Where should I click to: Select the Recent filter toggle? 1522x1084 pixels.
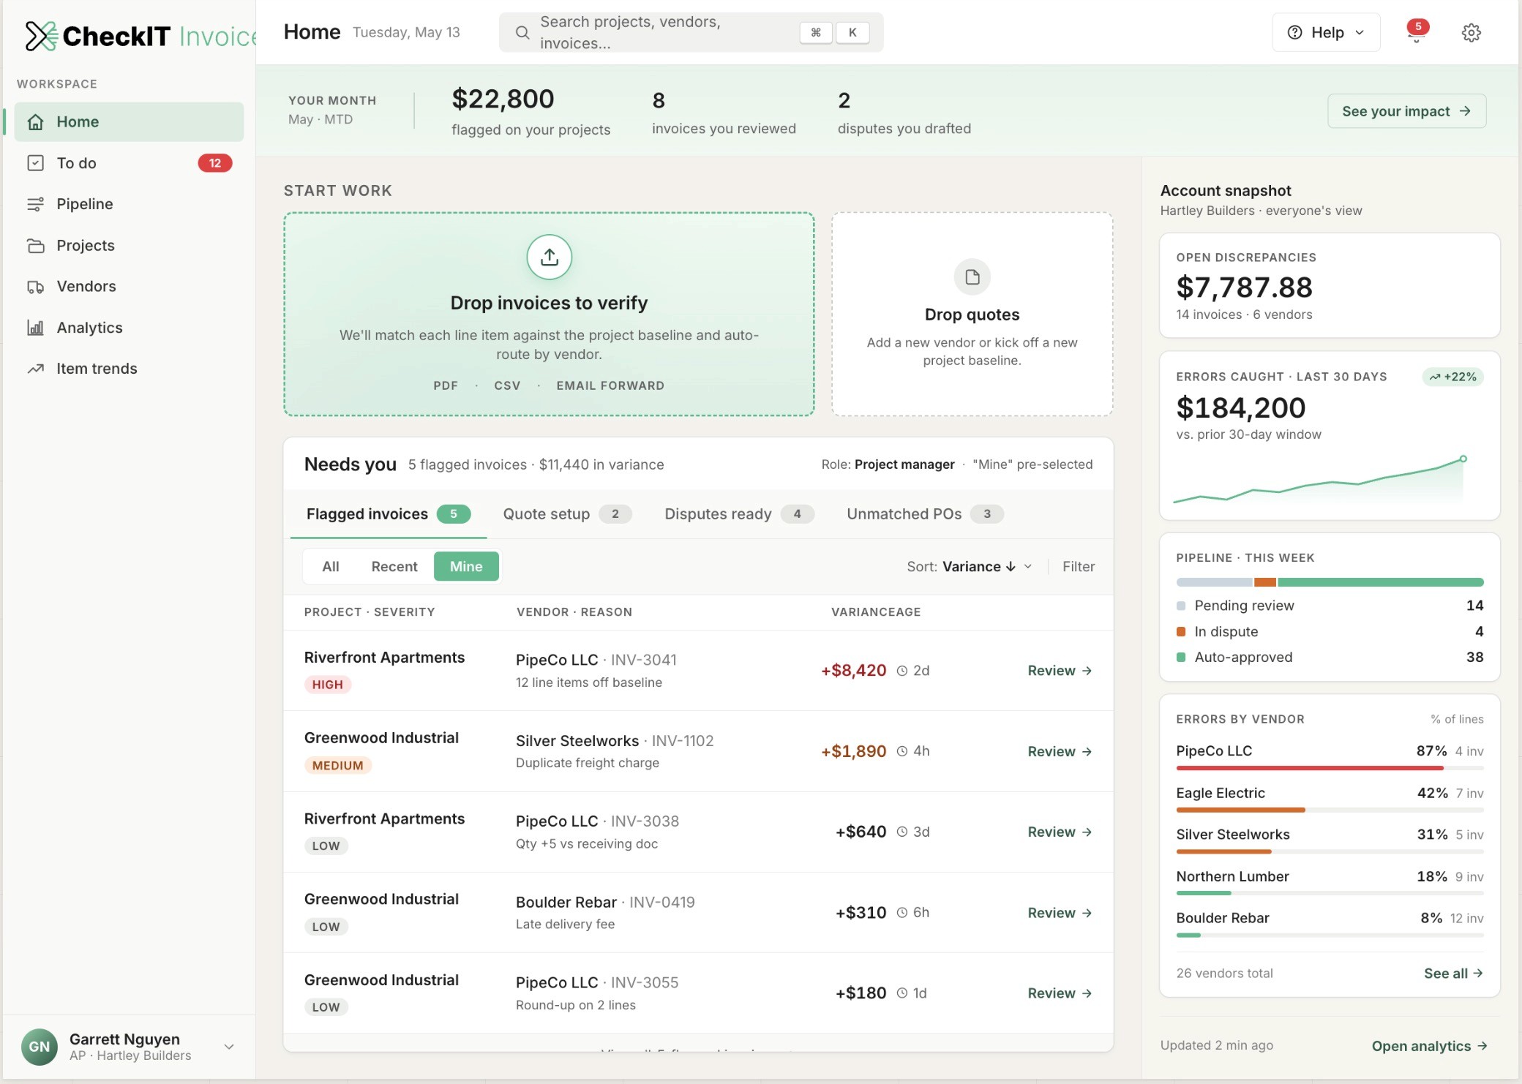[x=394, y=566]
